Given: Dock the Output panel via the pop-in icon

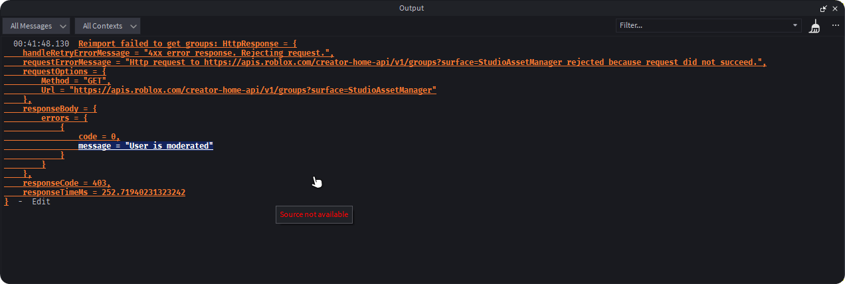Looking at the screenshot, I should [824, 8].
